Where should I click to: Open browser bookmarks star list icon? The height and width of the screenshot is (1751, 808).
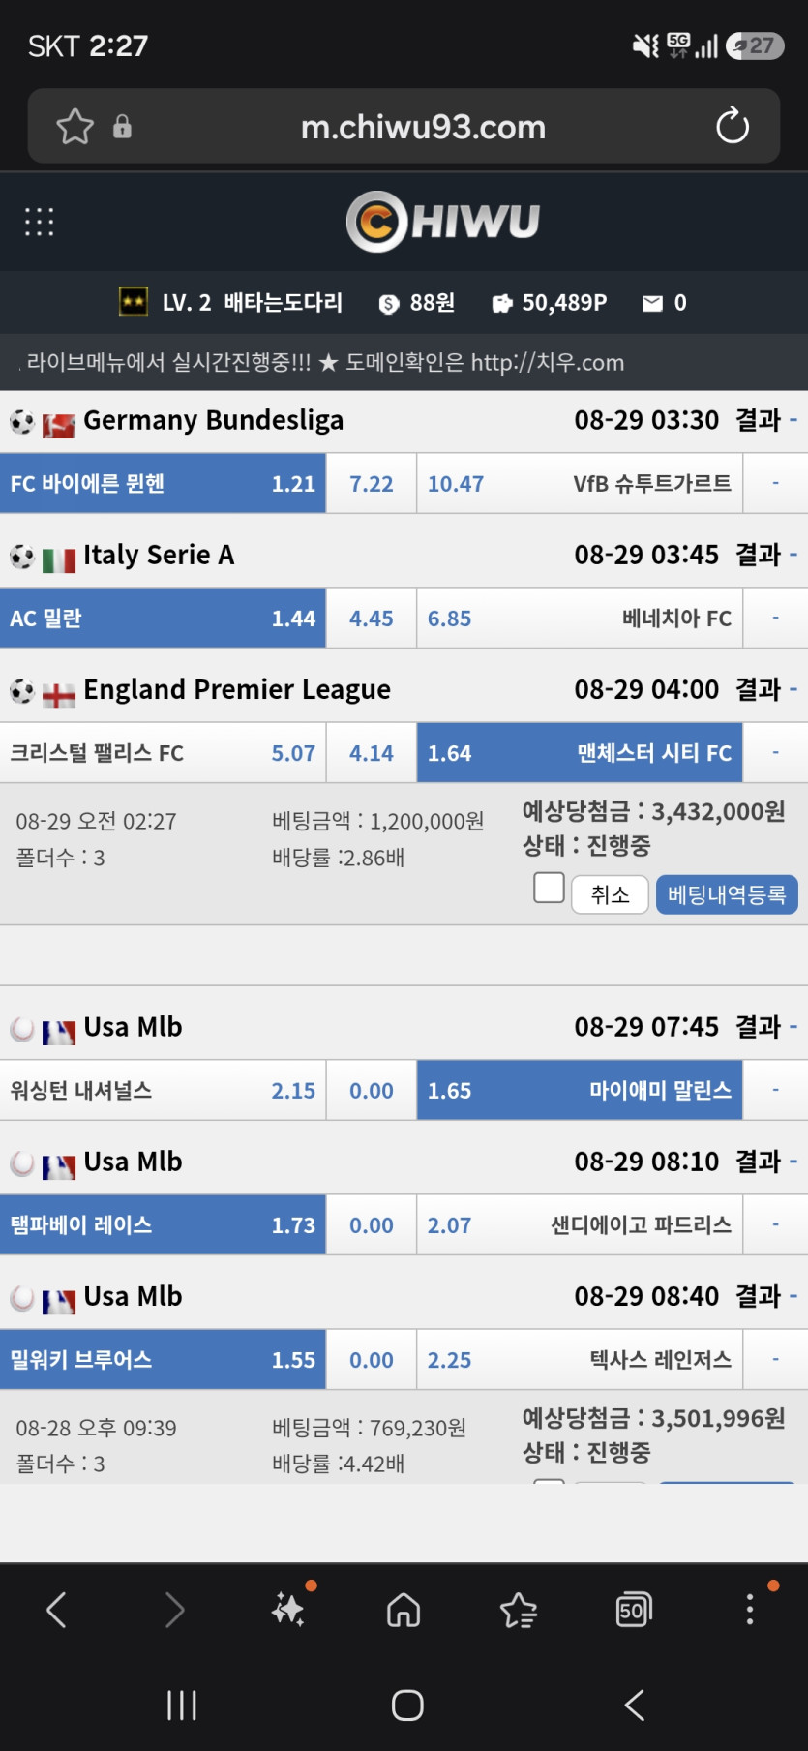519,1610
